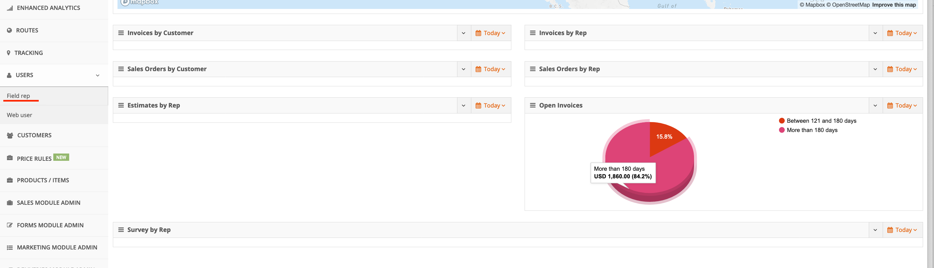
Task: Click the Forms Module Admin edit icon
Action: point(10,225)
